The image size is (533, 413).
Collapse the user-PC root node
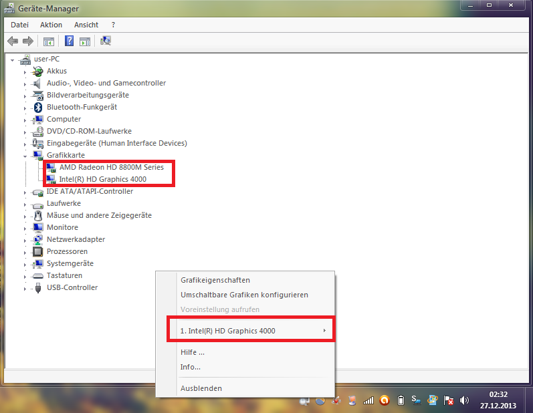(12, 60)
